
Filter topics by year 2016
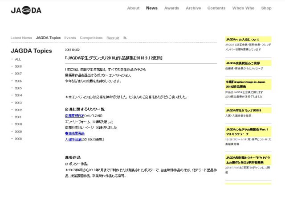(x=18, y=81)
